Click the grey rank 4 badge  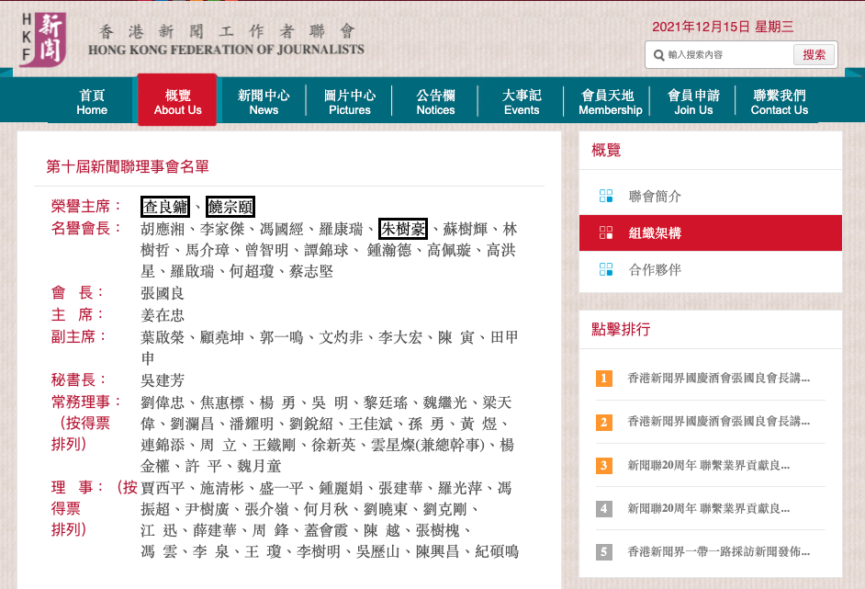pos(604,508)
